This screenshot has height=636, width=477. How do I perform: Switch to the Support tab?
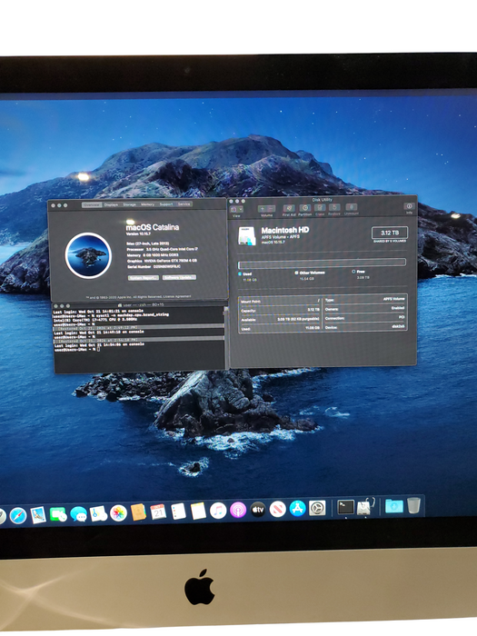point(165,204)
